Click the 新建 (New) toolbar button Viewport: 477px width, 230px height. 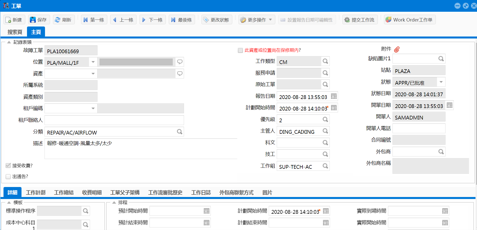[x=14, y=20]
